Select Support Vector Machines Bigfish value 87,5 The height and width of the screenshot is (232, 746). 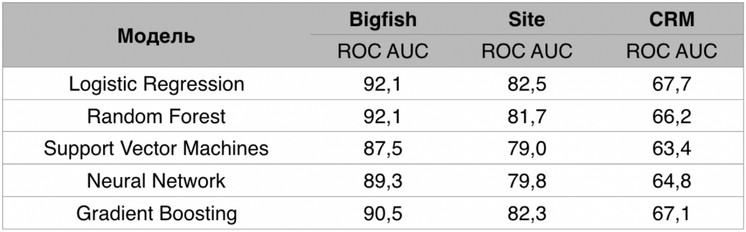click(383, 149)
